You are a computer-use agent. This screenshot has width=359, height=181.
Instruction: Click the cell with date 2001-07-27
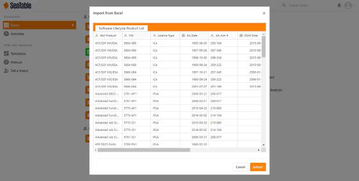[194, 87]
